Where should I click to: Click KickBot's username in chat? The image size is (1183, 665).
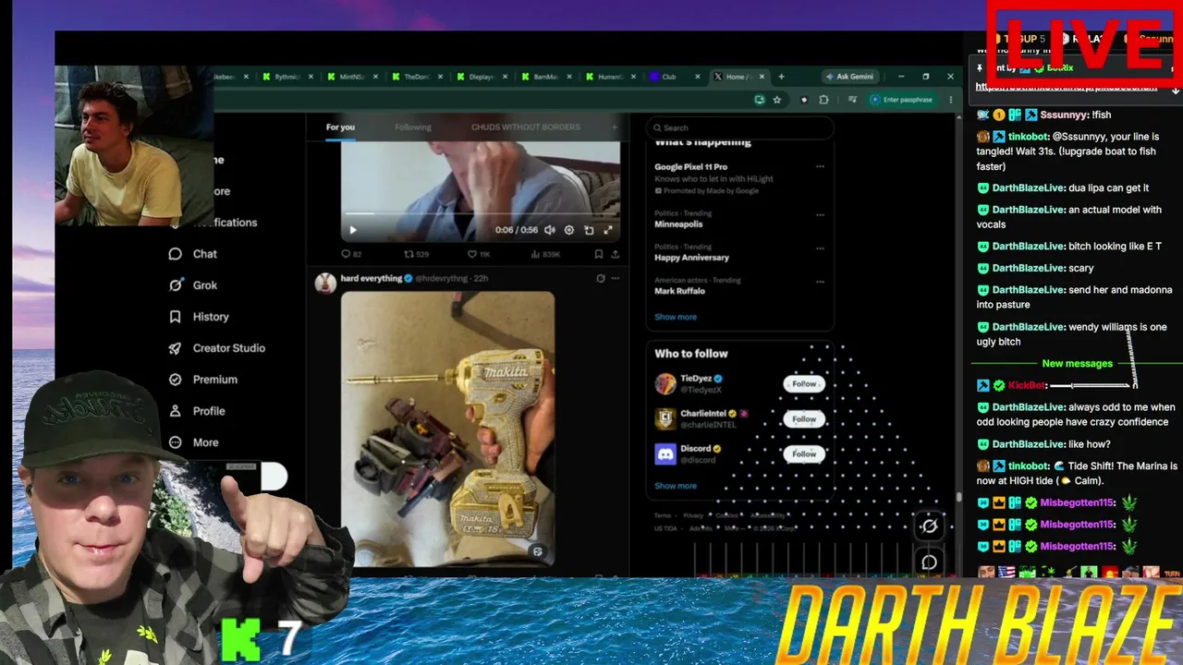click(1026, 385)
